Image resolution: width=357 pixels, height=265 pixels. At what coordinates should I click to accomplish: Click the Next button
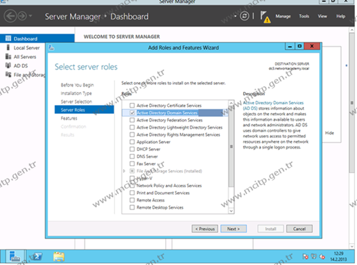coord(233,229)
